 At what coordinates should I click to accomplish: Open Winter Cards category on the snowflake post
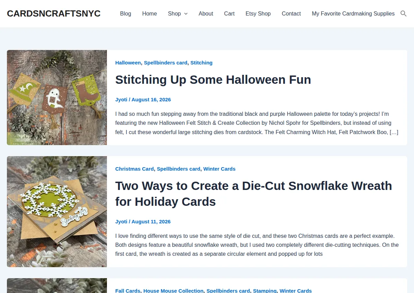(x=219, y=169)
